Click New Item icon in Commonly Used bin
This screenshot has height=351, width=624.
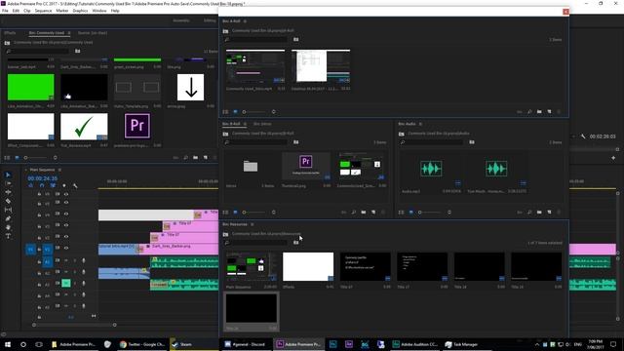[206, 158]
